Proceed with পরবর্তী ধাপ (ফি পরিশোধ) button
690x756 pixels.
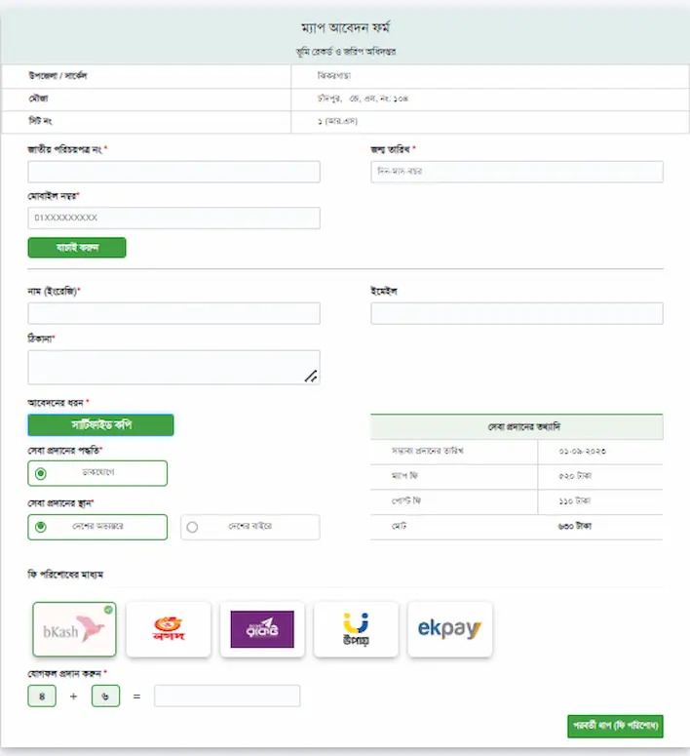tap(615, 726)
